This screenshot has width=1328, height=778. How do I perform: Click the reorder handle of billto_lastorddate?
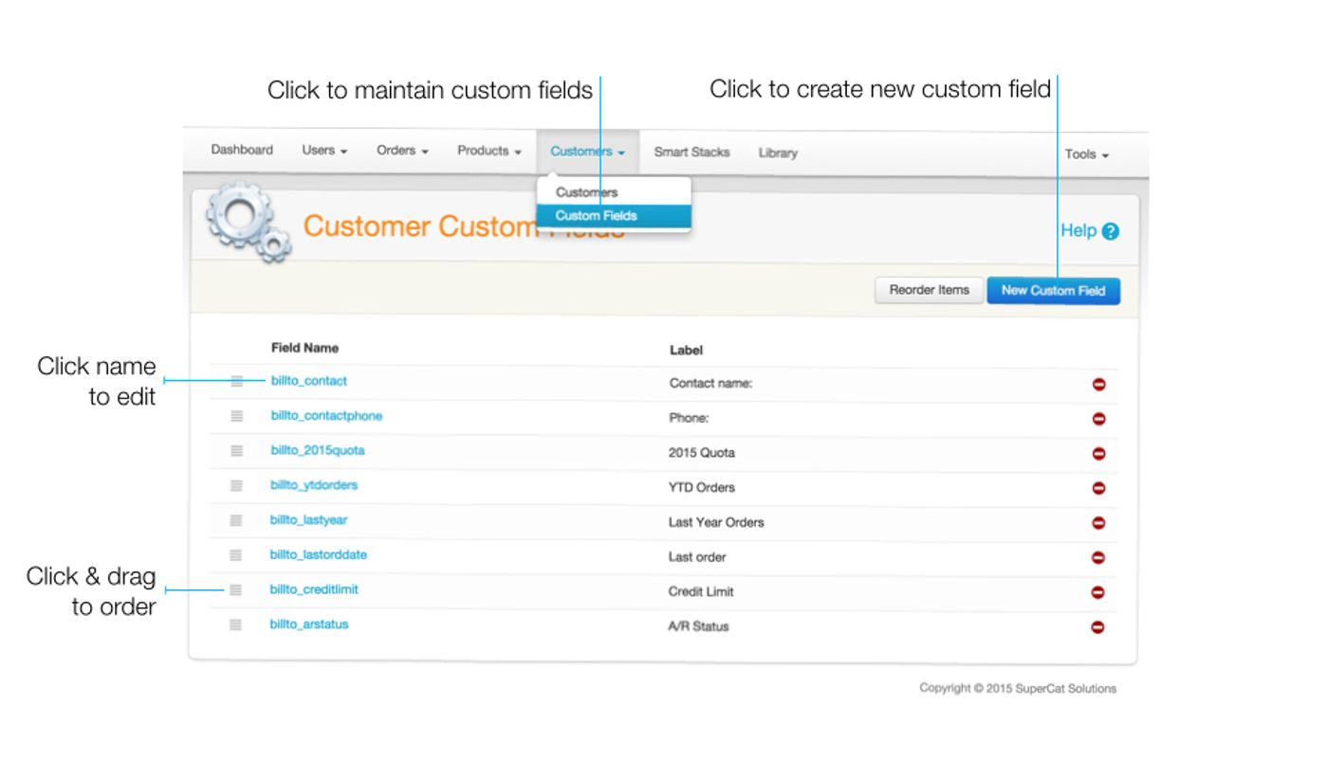236,554
